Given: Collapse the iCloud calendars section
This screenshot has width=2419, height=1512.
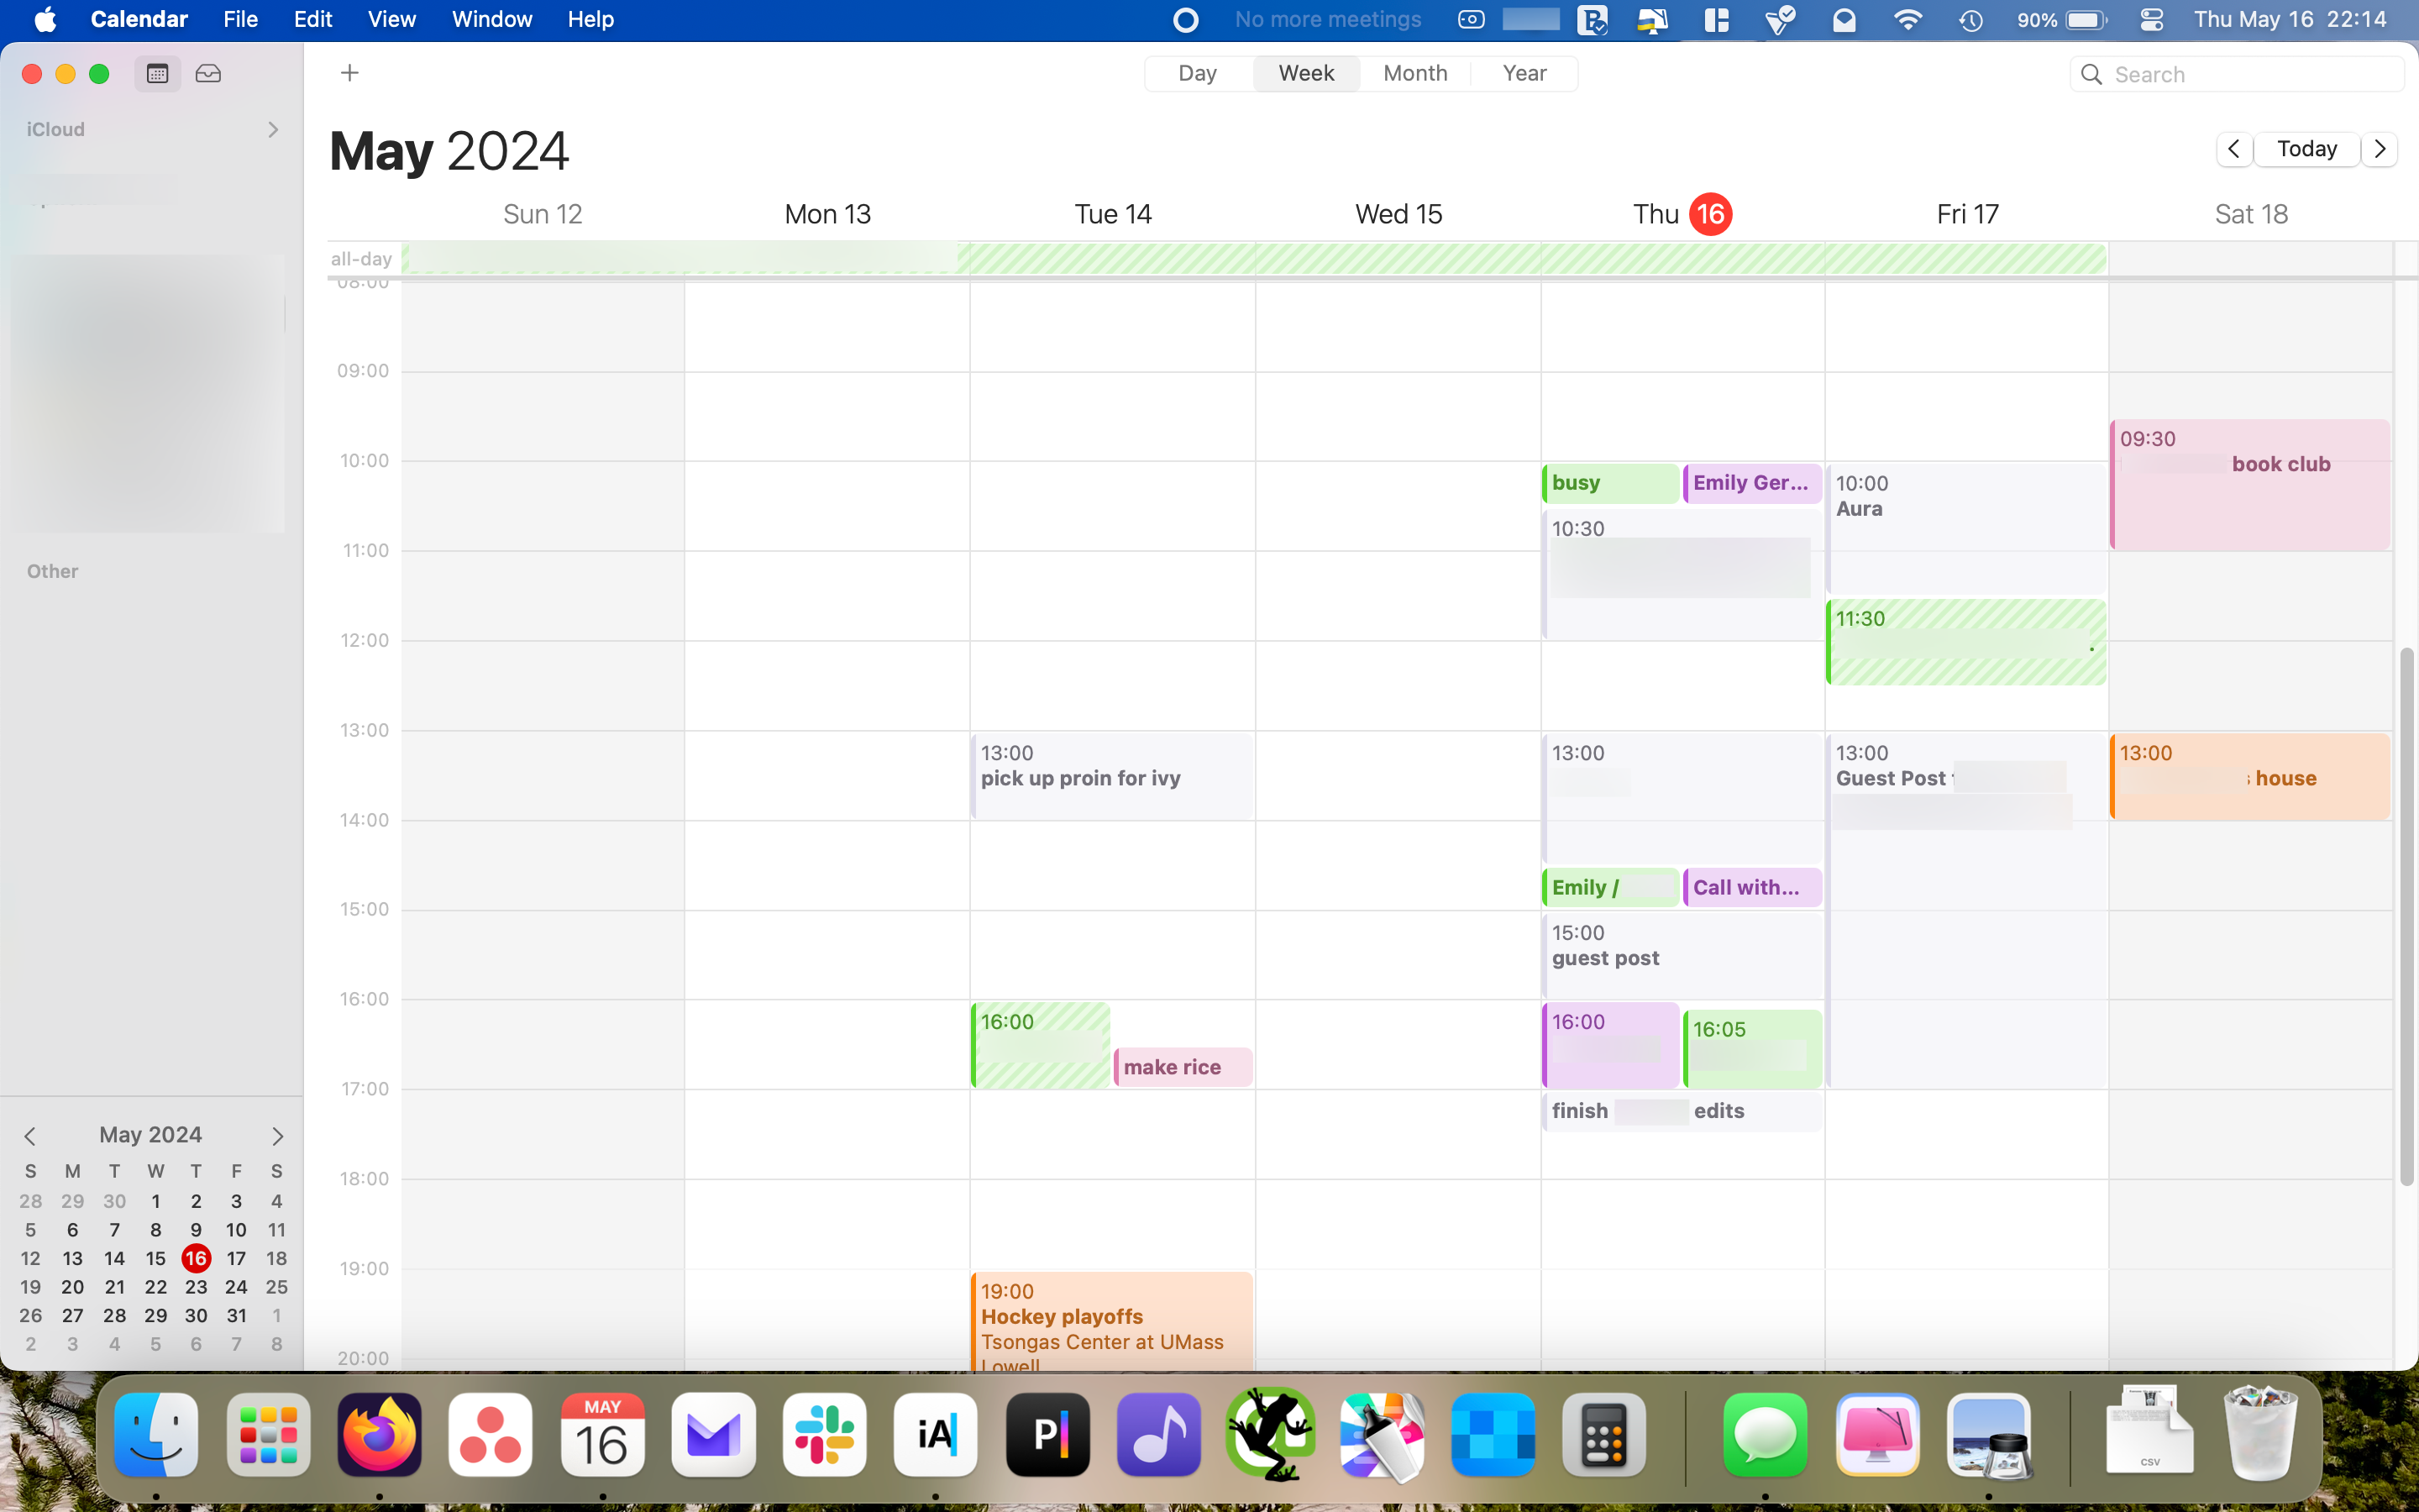Looking at the screenshot, I should pyautogui.click(x=273, y=129).
